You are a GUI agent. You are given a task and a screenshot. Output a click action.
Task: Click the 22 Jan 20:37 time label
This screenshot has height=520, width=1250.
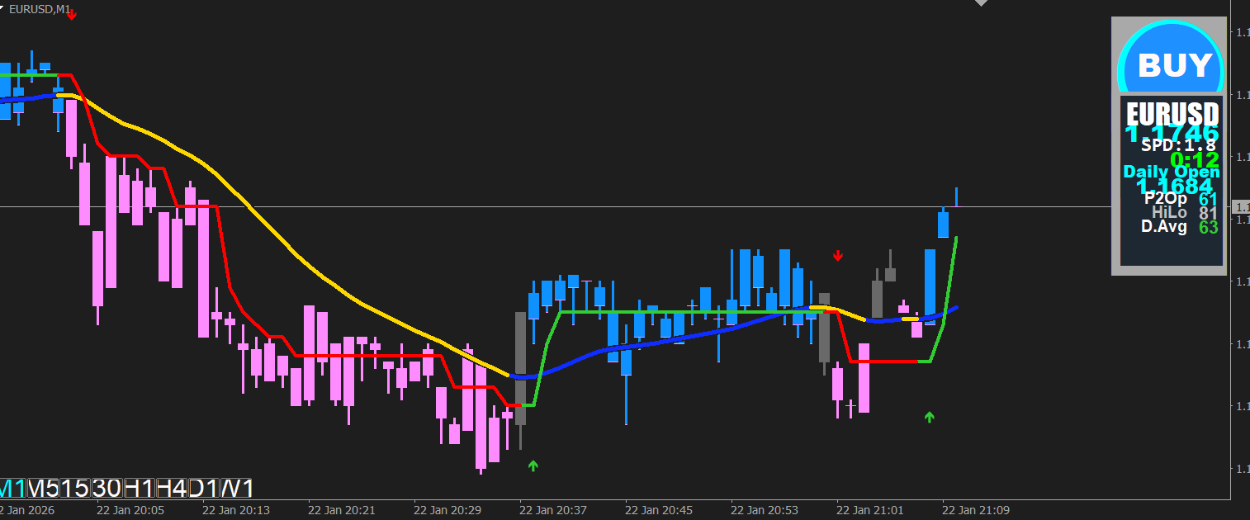[x=553, y=510]
